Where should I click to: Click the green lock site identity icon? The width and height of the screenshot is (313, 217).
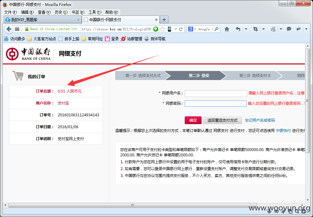pyautogui.click(x=27, y=29)
